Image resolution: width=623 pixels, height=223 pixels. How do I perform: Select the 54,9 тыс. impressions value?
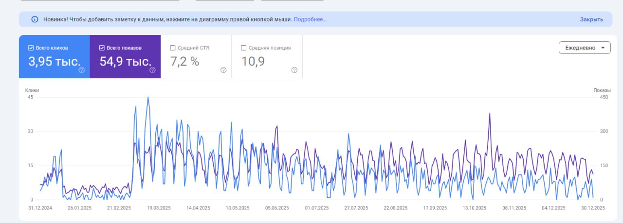125,62
